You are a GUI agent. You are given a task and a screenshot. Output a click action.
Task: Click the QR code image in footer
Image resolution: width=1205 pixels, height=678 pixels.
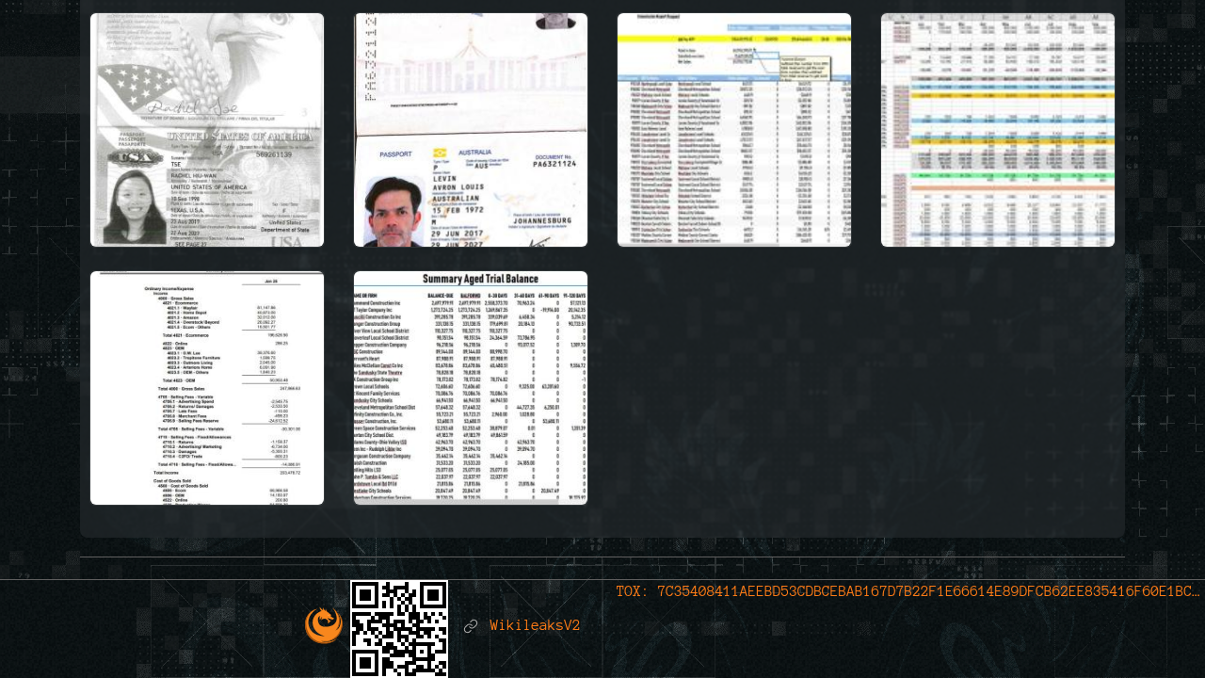[x=399, y=628]
